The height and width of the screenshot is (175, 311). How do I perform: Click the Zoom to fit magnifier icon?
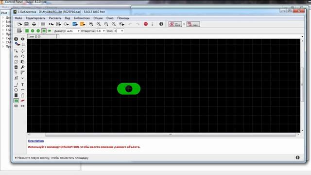pos(91,24)
